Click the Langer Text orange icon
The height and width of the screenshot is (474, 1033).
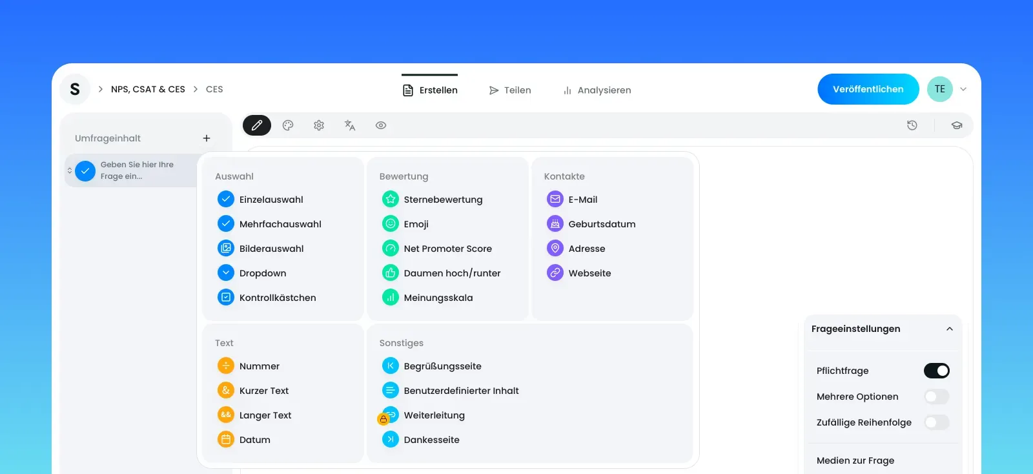(x=226, y=415)
